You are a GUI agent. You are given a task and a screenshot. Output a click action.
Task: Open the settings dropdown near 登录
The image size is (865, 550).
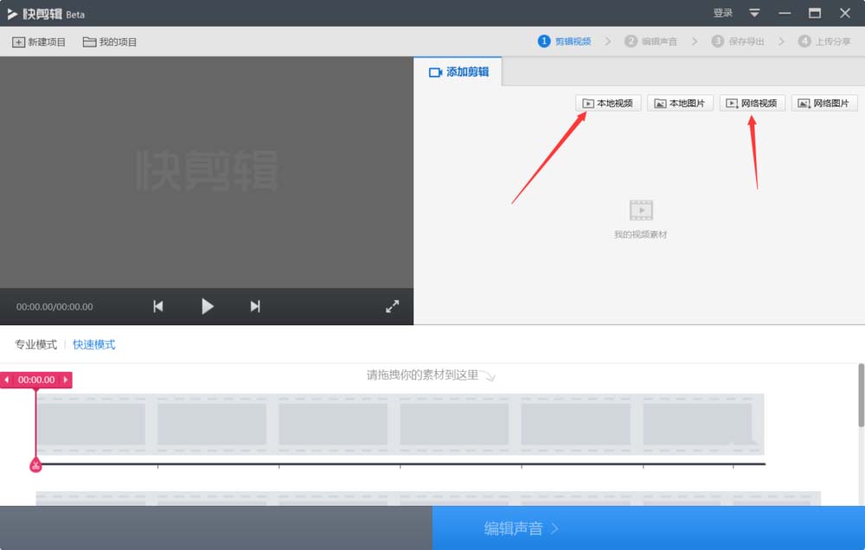[753, 13]
